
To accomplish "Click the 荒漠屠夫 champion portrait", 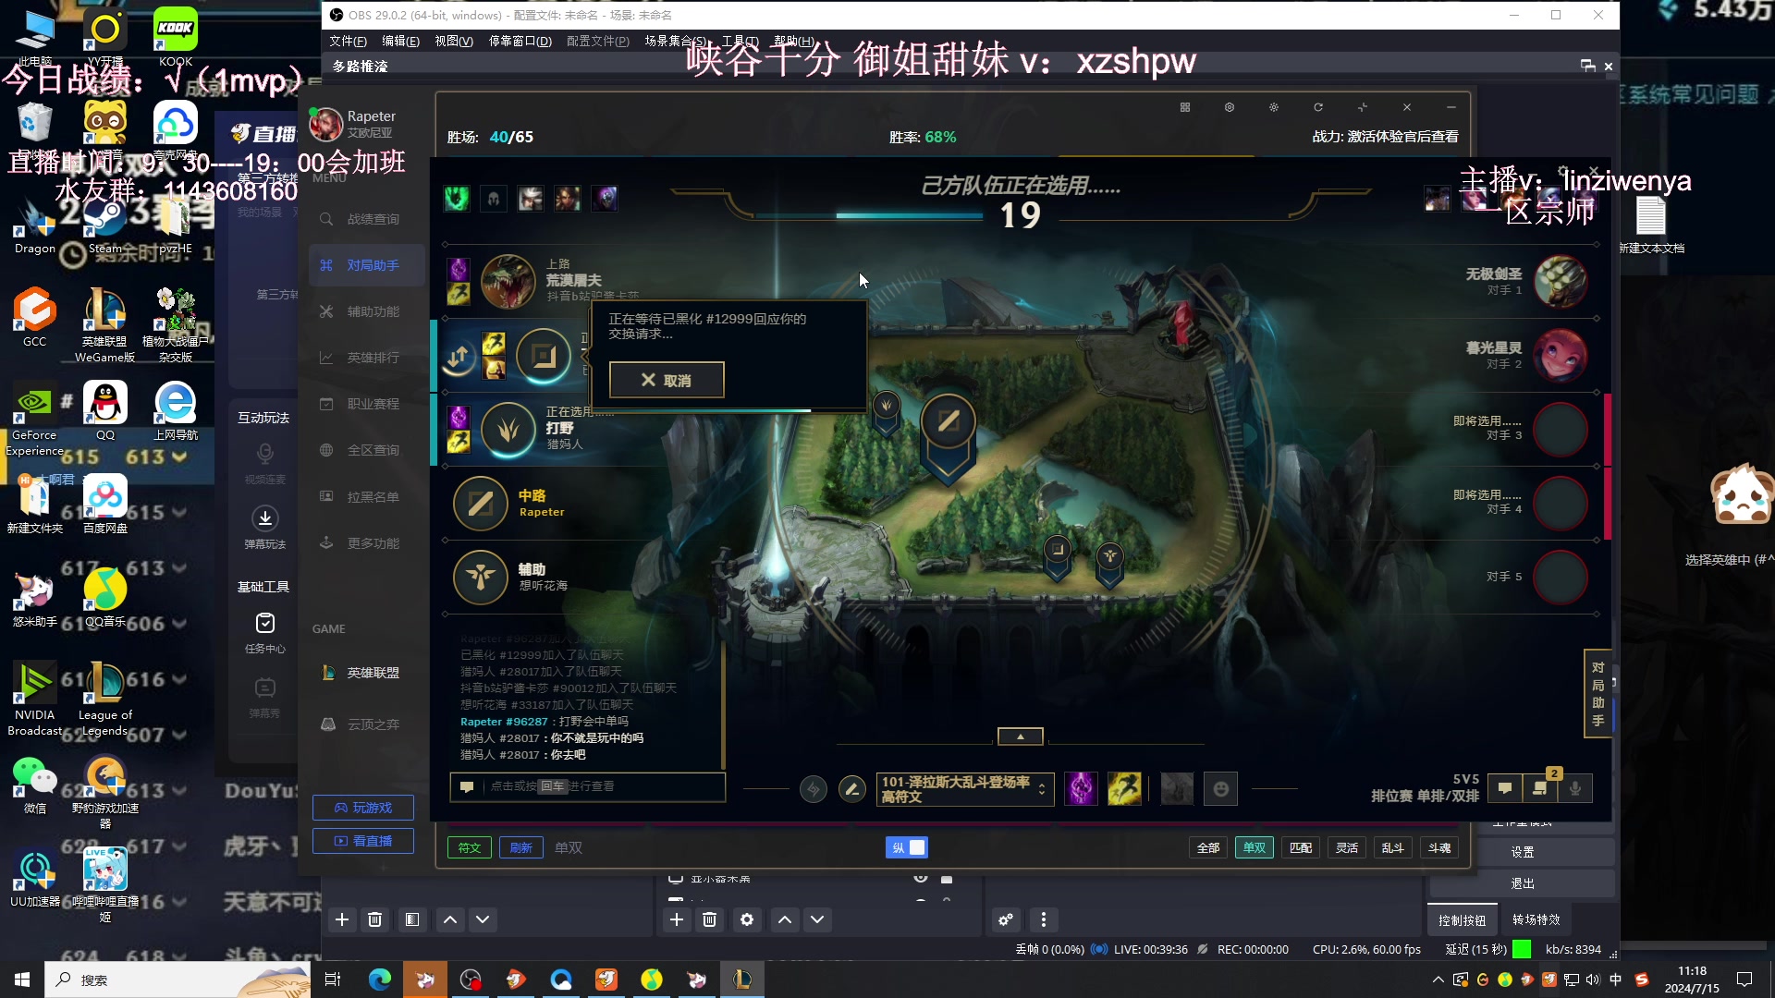I will [508, 281].
